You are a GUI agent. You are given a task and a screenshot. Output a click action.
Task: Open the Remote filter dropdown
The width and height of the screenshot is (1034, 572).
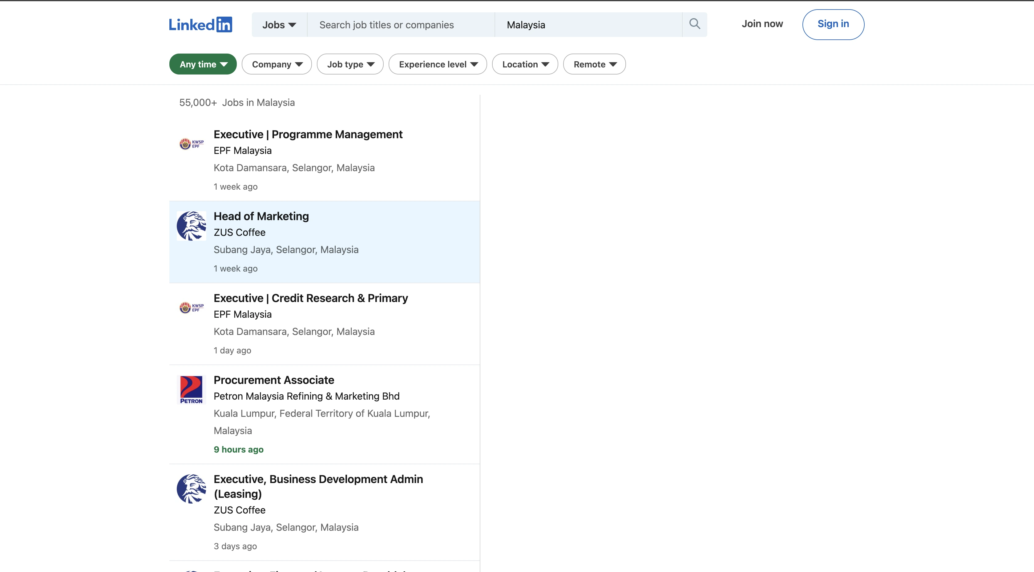click(594, 64)
